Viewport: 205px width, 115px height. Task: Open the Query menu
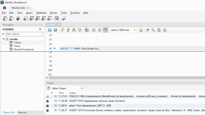(x=29, y=13)
